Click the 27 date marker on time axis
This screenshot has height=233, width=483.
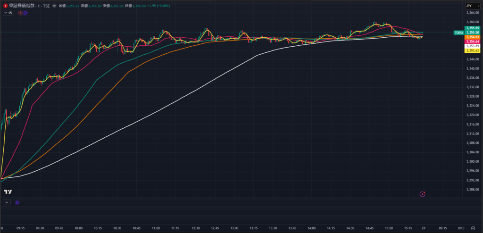pyautogui.click(x=424, y=227)
